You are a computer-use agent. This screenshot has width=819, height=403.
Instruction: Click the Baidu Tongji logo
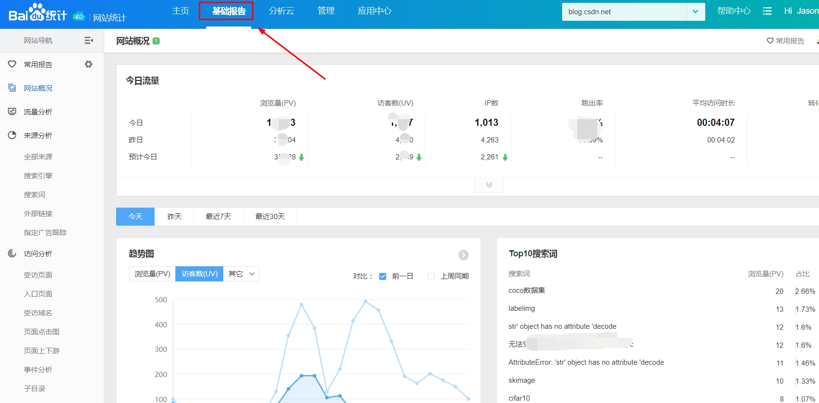[x=37, y=13]
